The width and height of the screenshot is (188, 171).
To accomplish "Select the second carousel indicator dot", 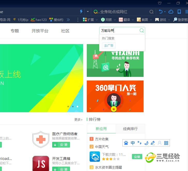I will (73, 107).
